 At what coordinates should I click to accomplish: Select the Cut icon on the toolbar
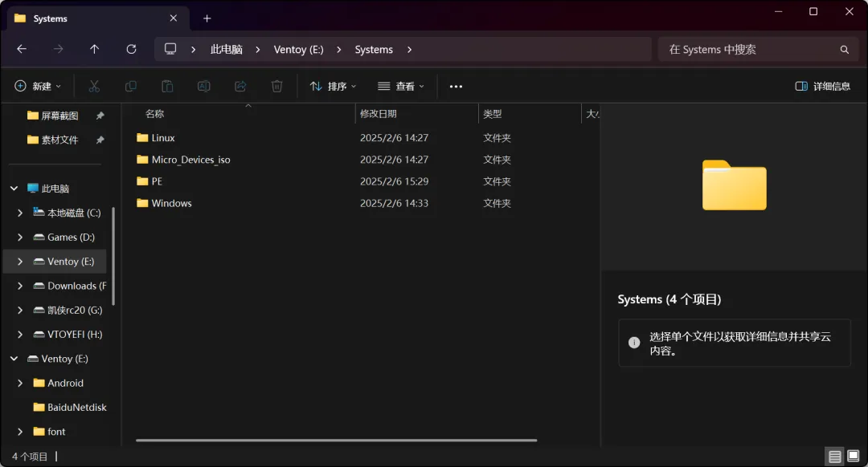click(93, 86)
